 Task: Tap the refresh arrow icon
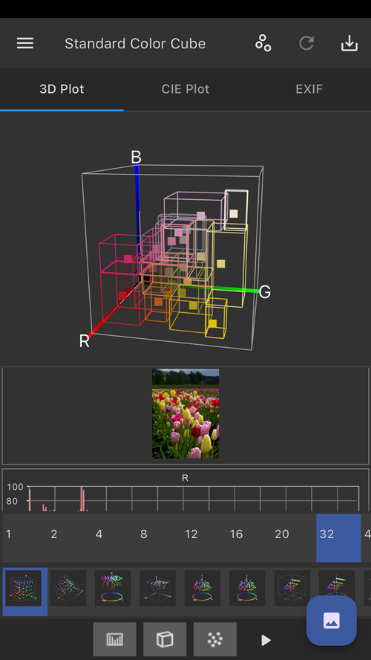point(306,43)
